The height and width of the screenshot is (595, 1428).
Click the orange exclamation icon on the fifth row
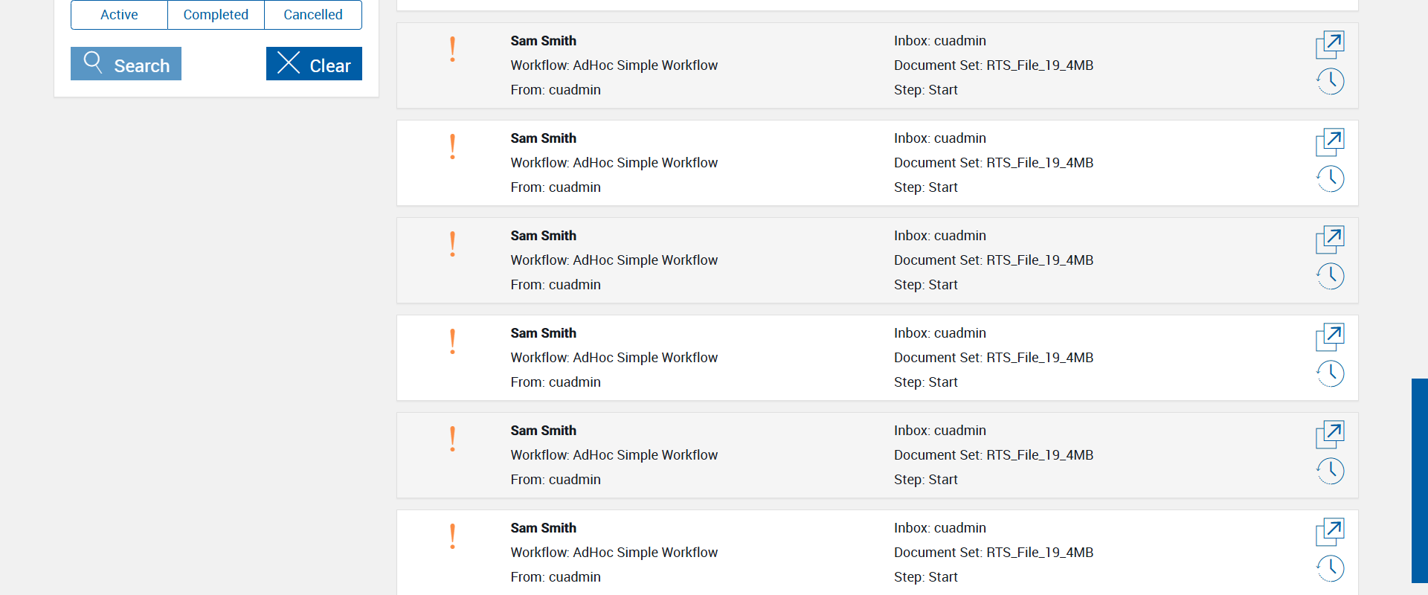pyautogui.click(x=452, y=439)
